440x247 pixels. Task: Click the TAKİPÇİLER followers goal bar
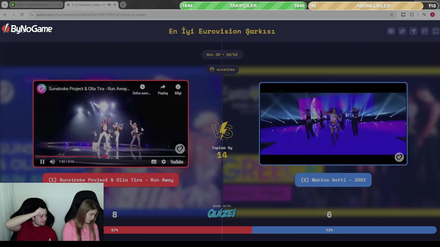(243, 6)
